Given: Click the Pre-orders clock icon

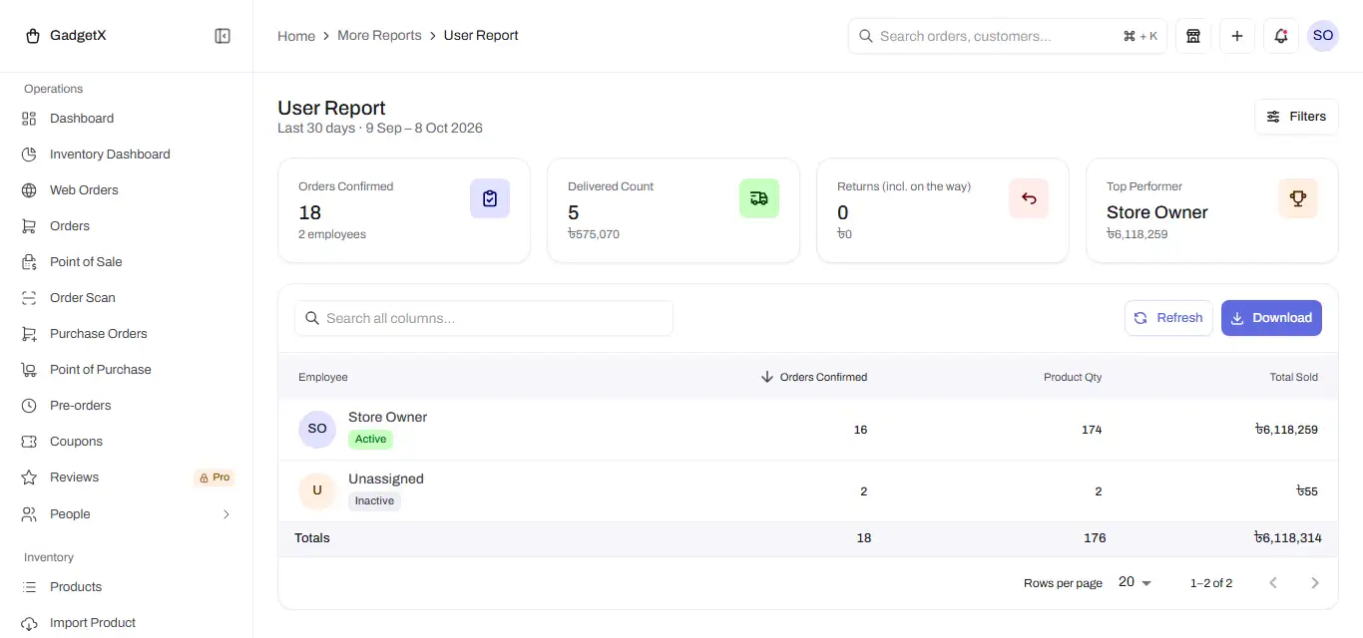Looking at the screenshot, I should click(x=29, y=406).
